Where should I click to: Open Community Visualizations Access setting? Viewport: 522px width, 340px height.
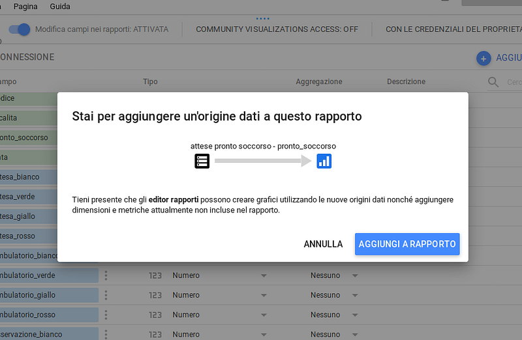[x=277, y=29]
